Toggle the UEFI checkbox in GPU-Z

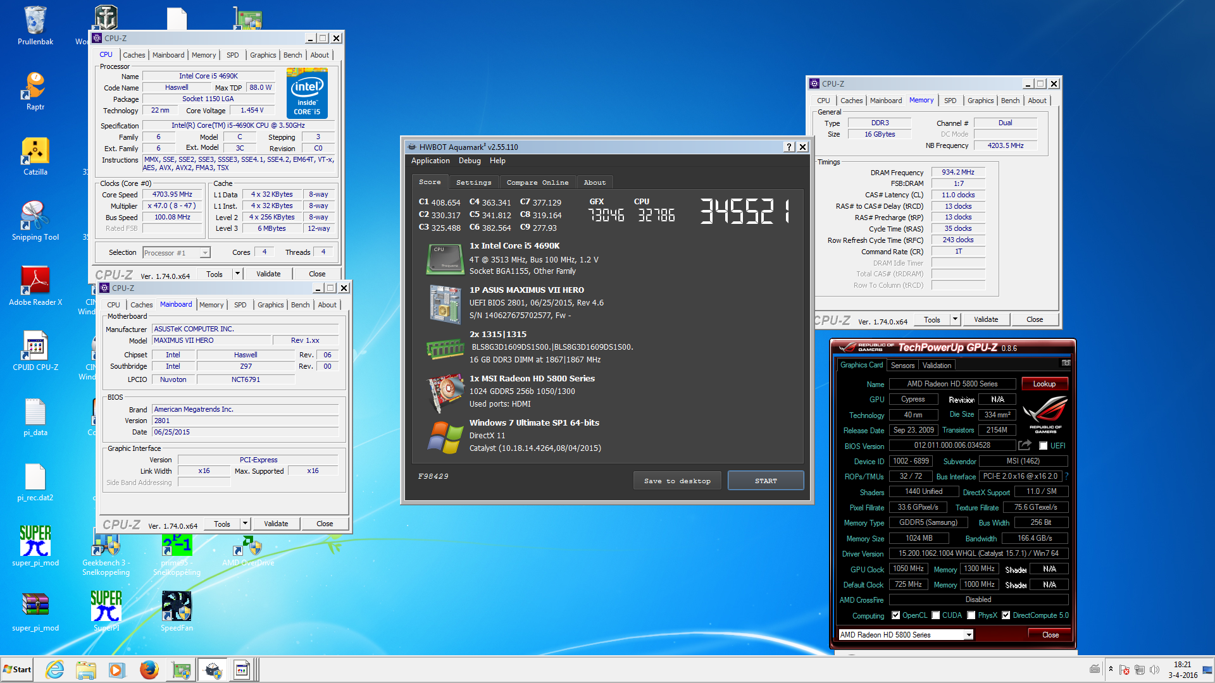point(1043,446)
